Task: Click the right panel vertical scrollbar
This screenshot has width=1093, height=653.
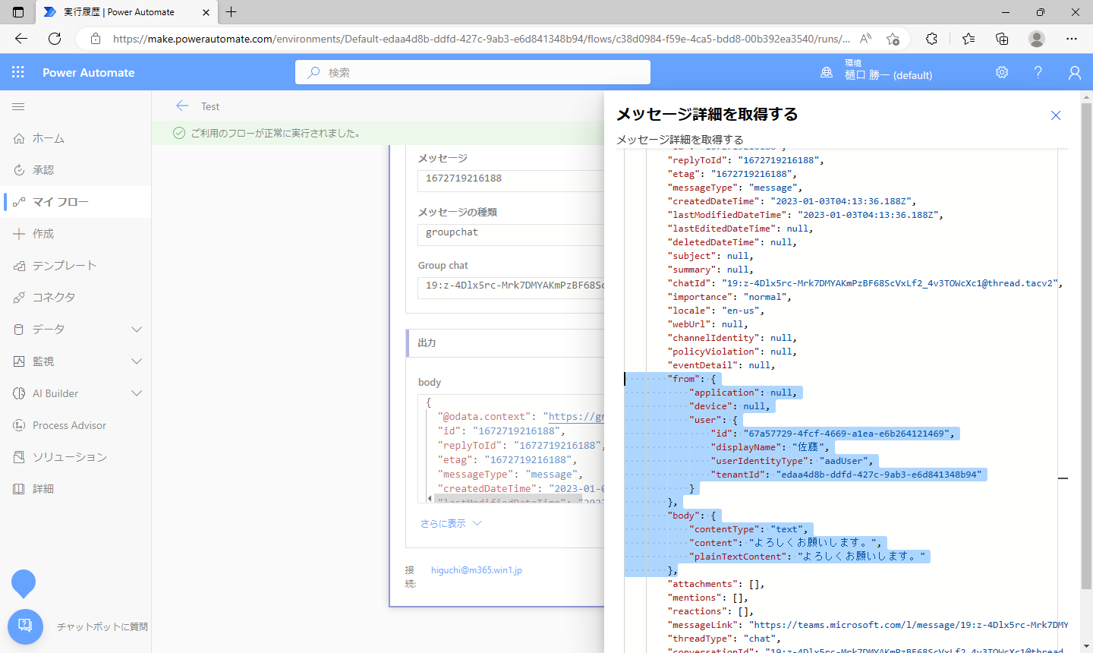Action: (x=1086, y=345)
